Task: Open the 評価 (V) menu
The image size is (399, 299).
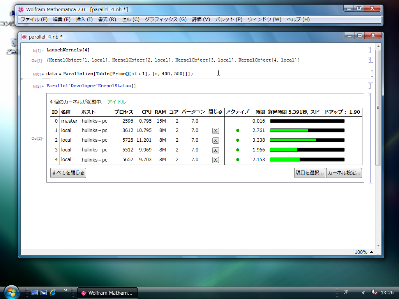Action: click(x=201, y=19)
